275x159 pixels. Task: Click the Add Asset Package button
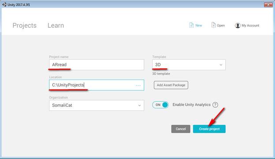click(171, 85)
